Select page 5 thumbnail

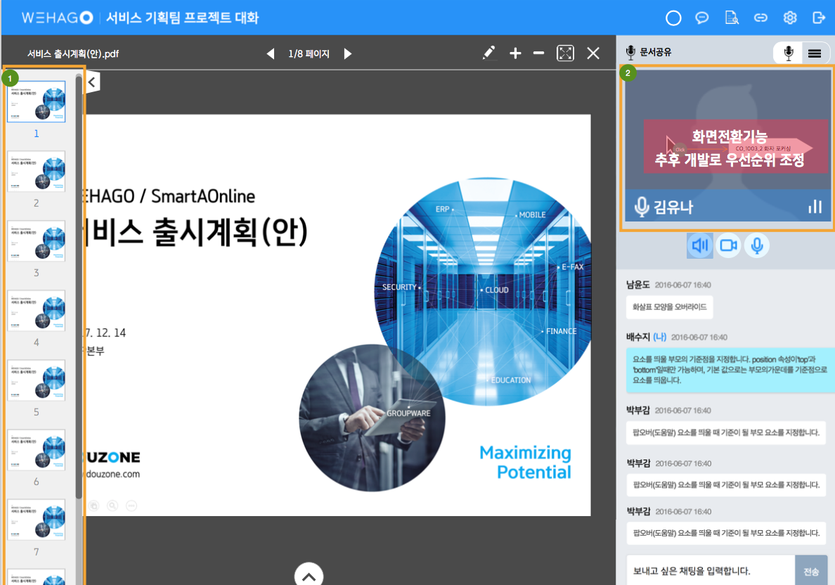pyautogui.click(x=37, y=380)
